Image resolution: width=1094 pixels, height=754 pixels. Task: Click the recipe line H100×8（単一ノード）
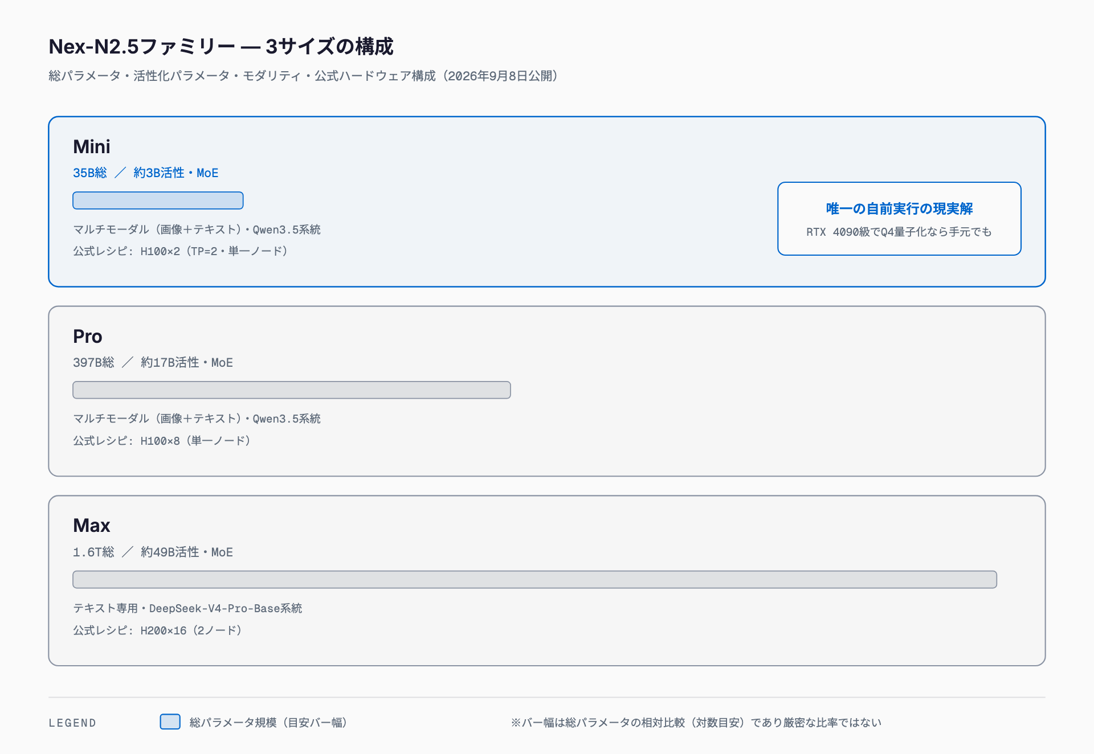click(162, 441)
